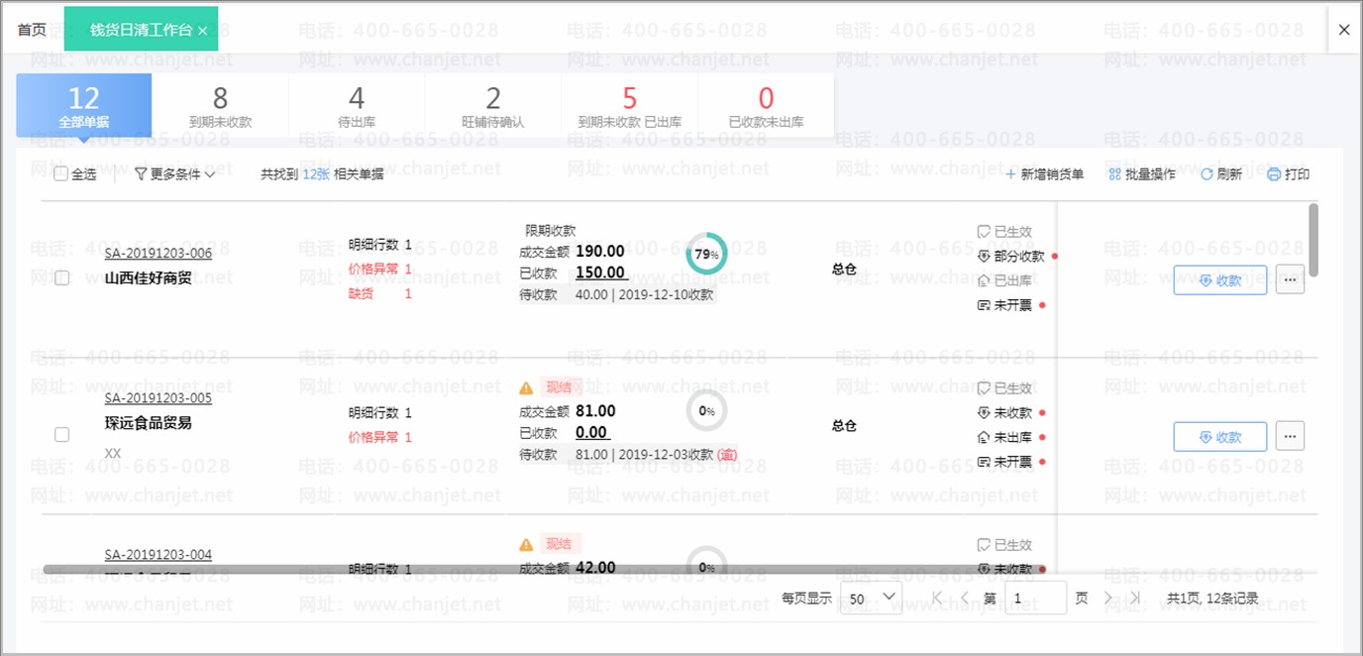This screenshot has height=656, width=1363.
Task: Open the 每页显示 50 page-size dropdown
Action: [872, 598]
